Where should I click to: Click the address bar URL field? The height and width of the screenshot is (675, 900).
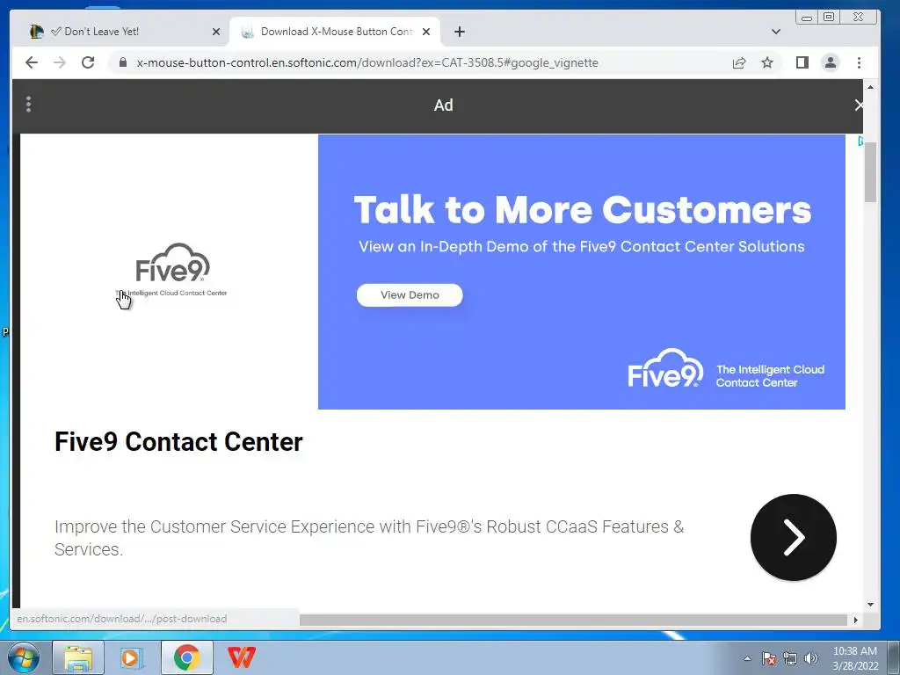(367, 62)
